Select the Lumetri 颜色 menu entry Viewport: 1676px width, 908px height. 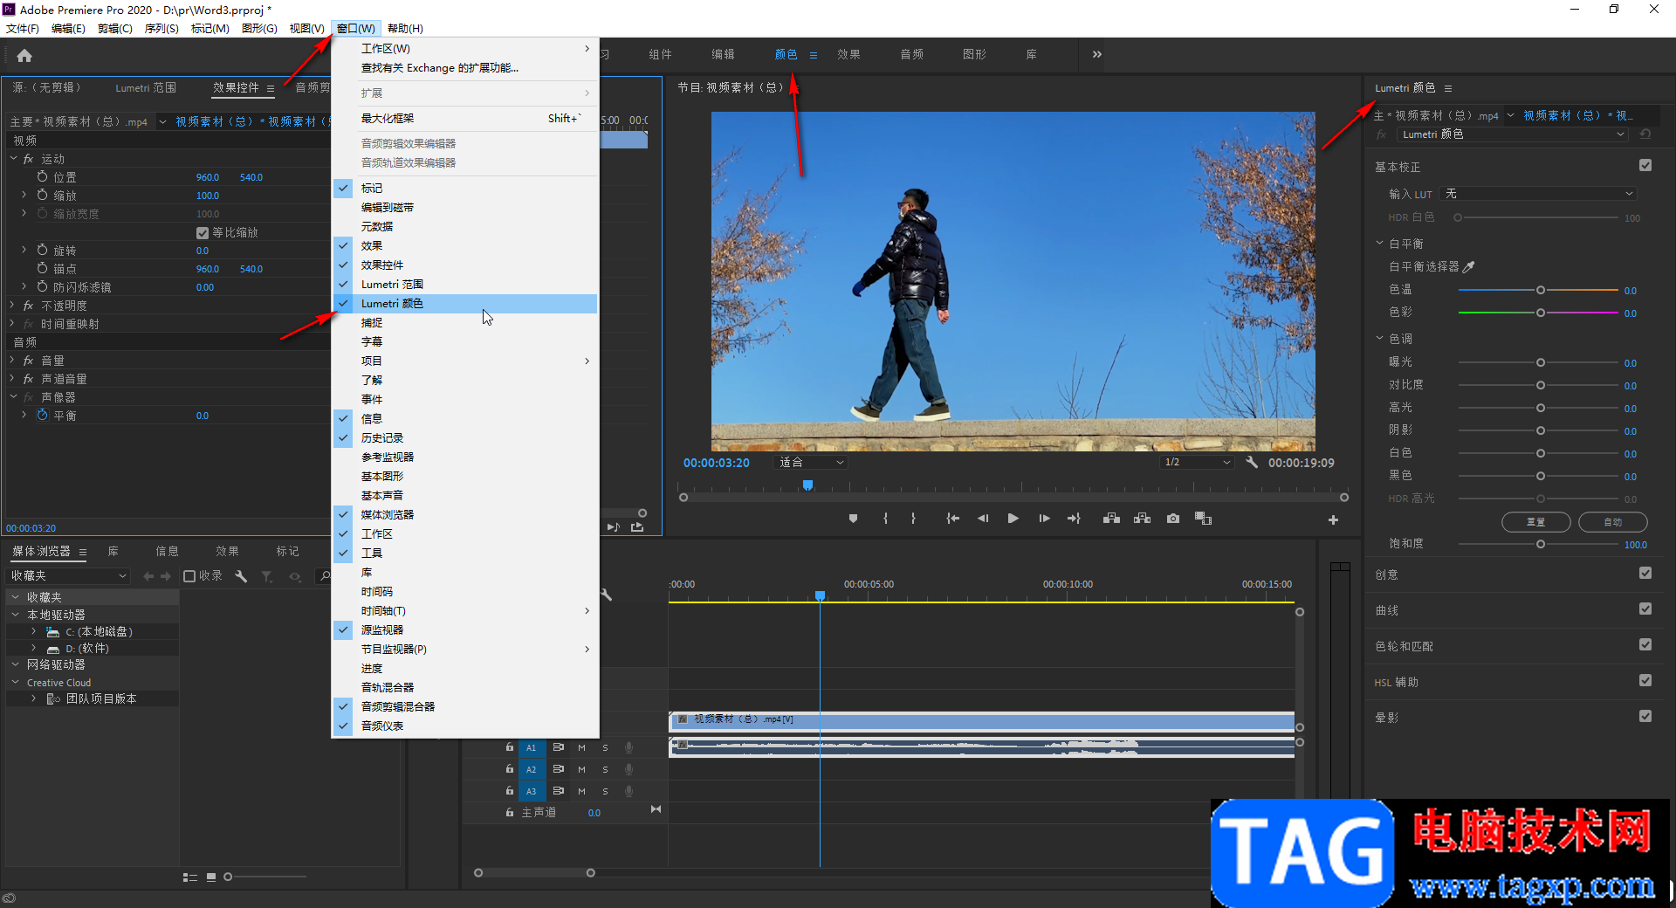coord(464,304)
